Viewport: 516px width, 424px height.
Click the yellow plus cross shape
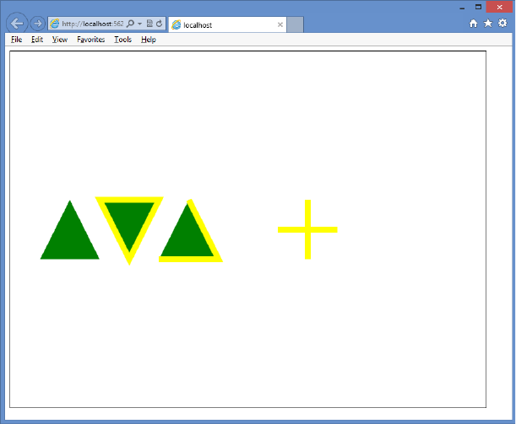(x=307, y=229)
